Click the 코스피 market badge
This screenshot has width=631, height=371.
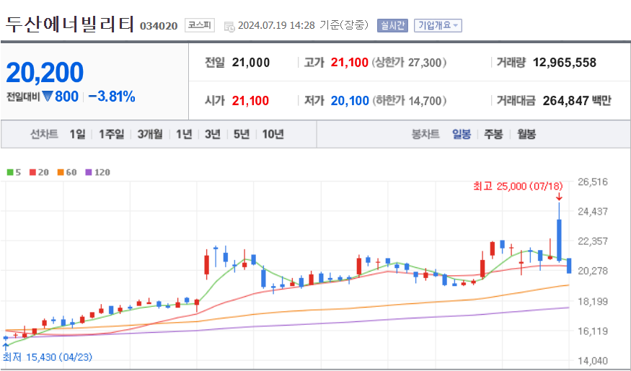point(200,25)
